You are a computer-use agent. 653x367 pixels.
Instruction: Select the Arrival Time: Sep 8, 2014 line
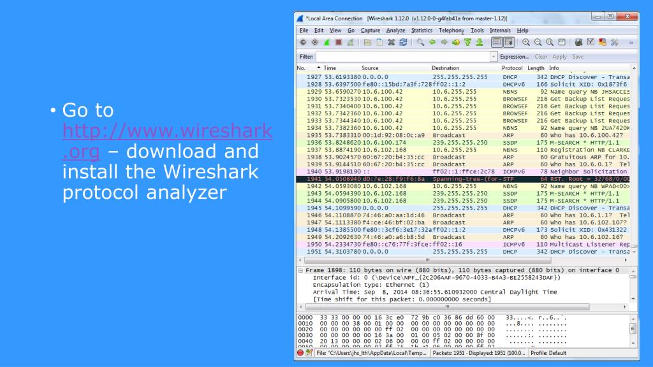pos(435,292)
